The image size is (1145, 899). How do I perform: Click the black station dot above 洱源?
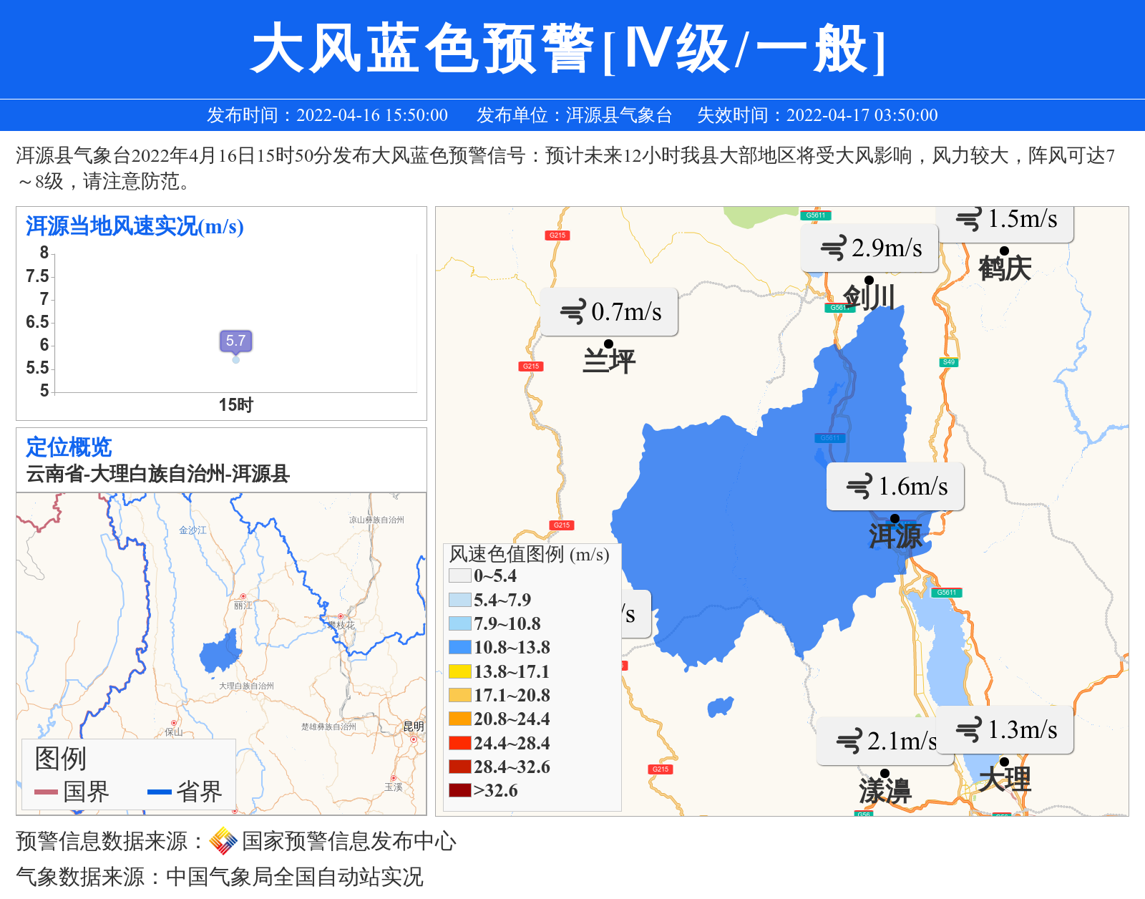click(x=895, y=518)
